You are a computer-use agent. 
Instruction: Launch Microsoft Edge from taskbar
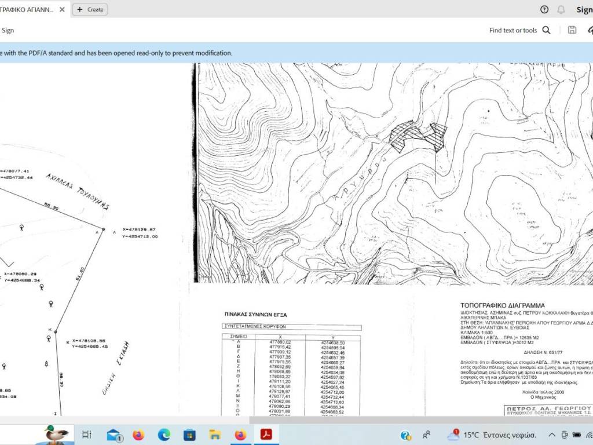[x=164, y=435]
